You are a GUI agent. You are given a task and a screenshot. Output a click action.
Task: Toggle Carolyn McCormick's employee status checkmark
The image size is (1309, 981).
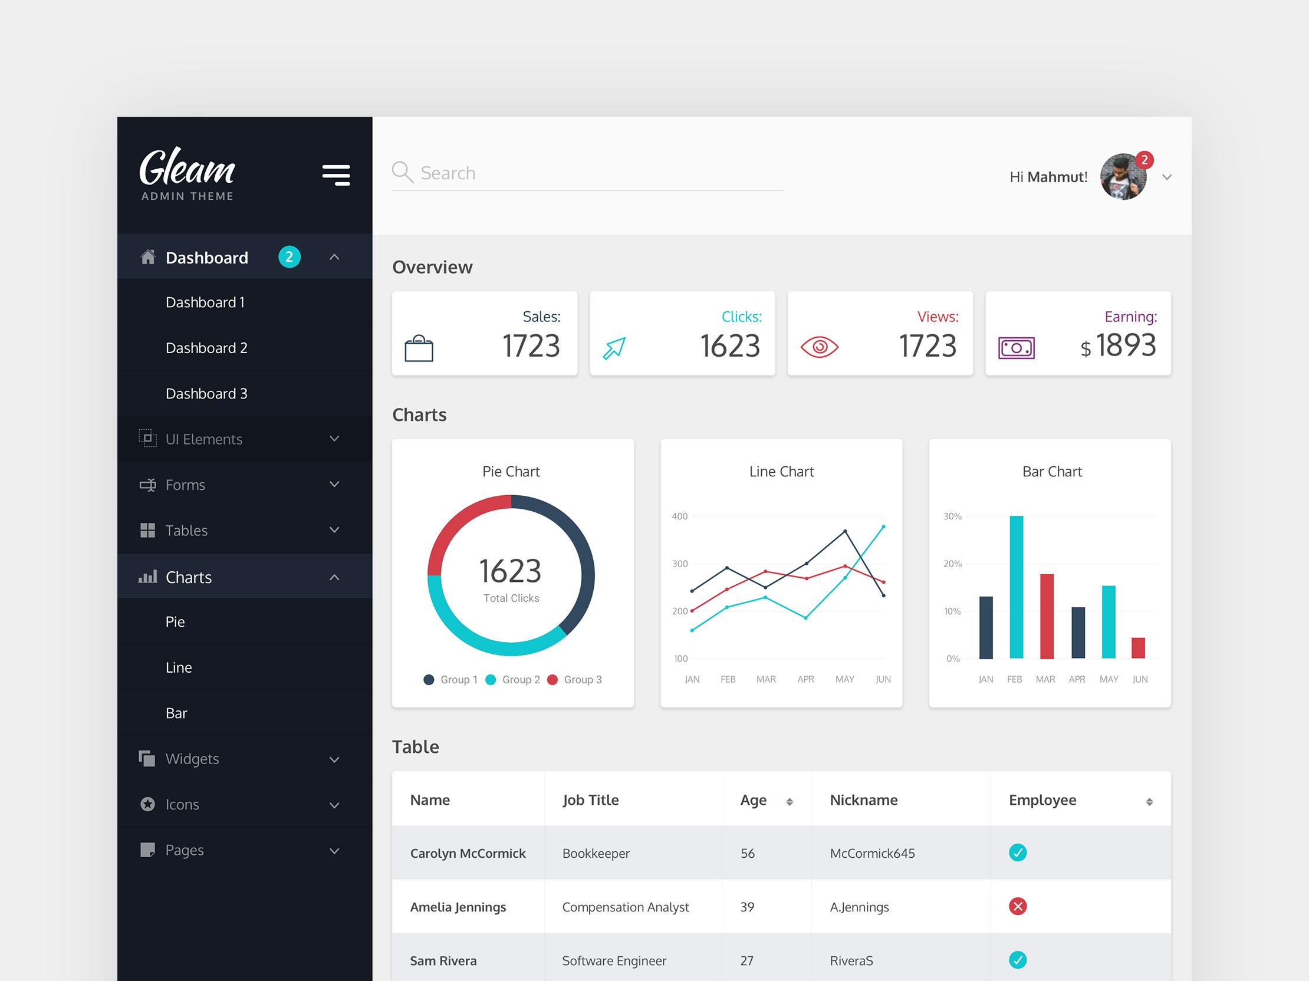1018,852
